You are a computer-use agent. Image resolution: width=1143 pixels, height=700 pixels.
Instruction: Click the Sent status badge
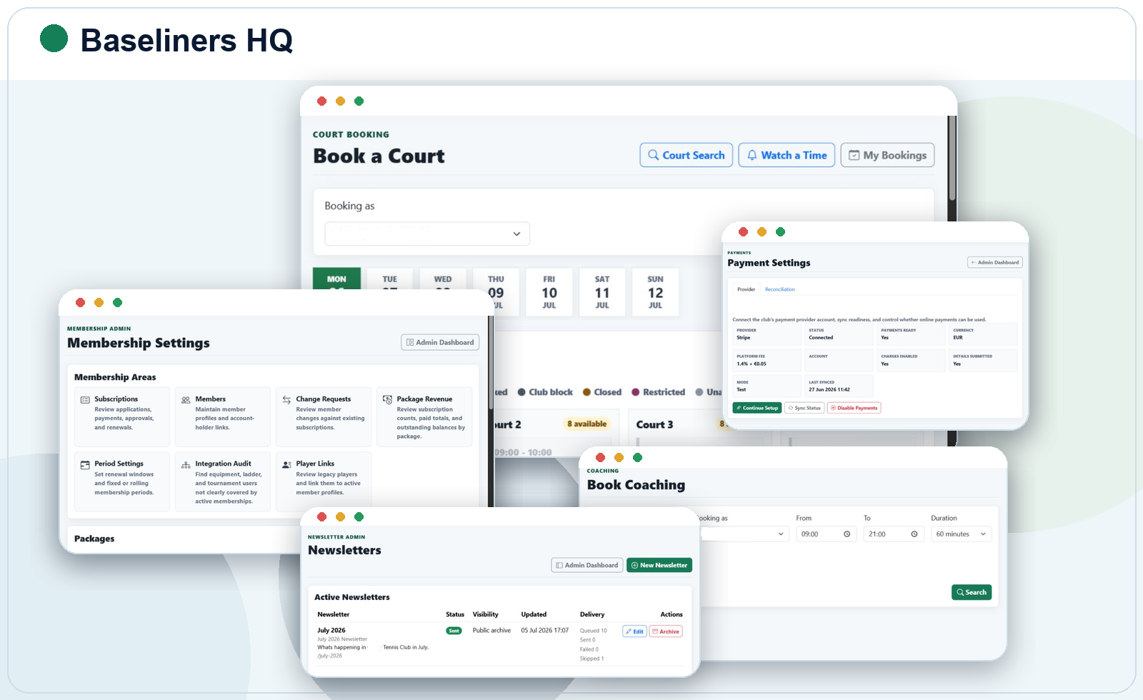click(x=454, y=631)
